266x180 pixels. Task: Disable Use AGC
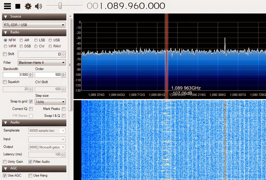tap(4, 175)
